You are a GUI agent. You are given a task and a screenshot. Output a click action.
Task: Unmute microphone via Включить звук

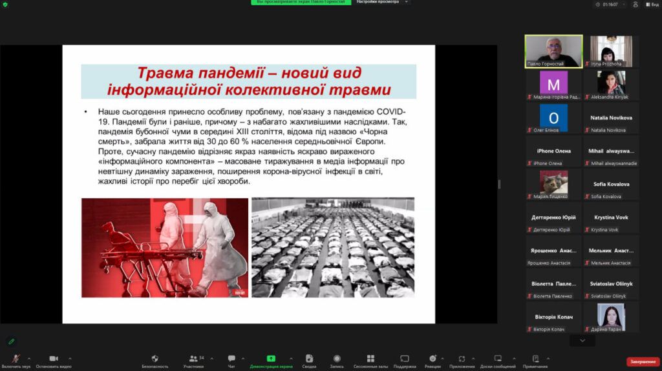[x=16, y=359]
